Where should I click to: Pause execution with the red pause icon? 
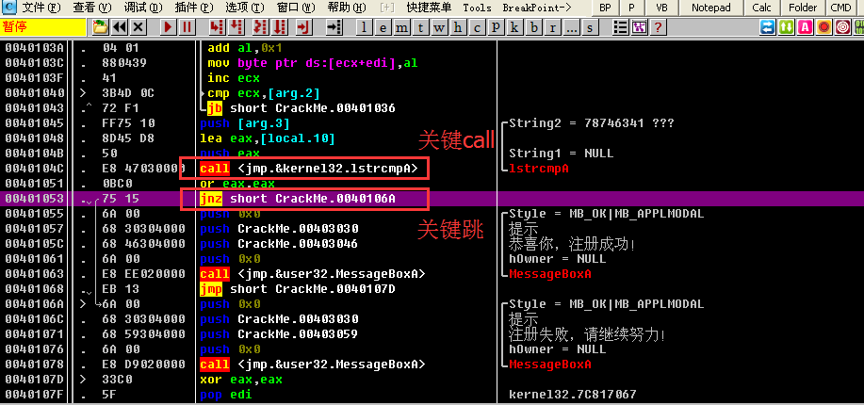pos(187,27)
